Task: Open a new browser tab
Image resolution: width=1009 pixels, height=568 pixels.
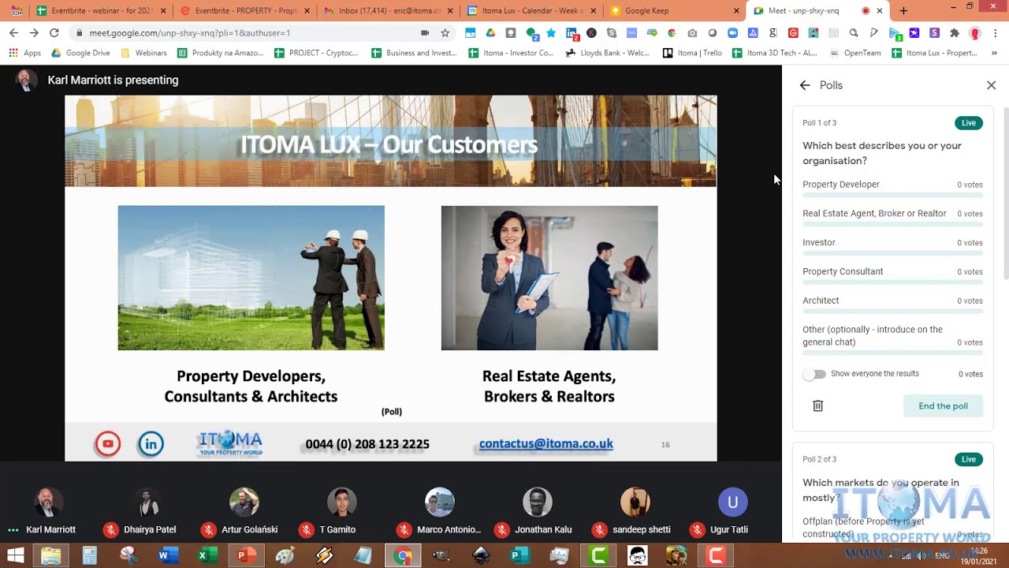Action: tap(903, 11)
